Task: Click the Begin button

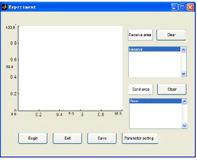Action: [33, 138]
